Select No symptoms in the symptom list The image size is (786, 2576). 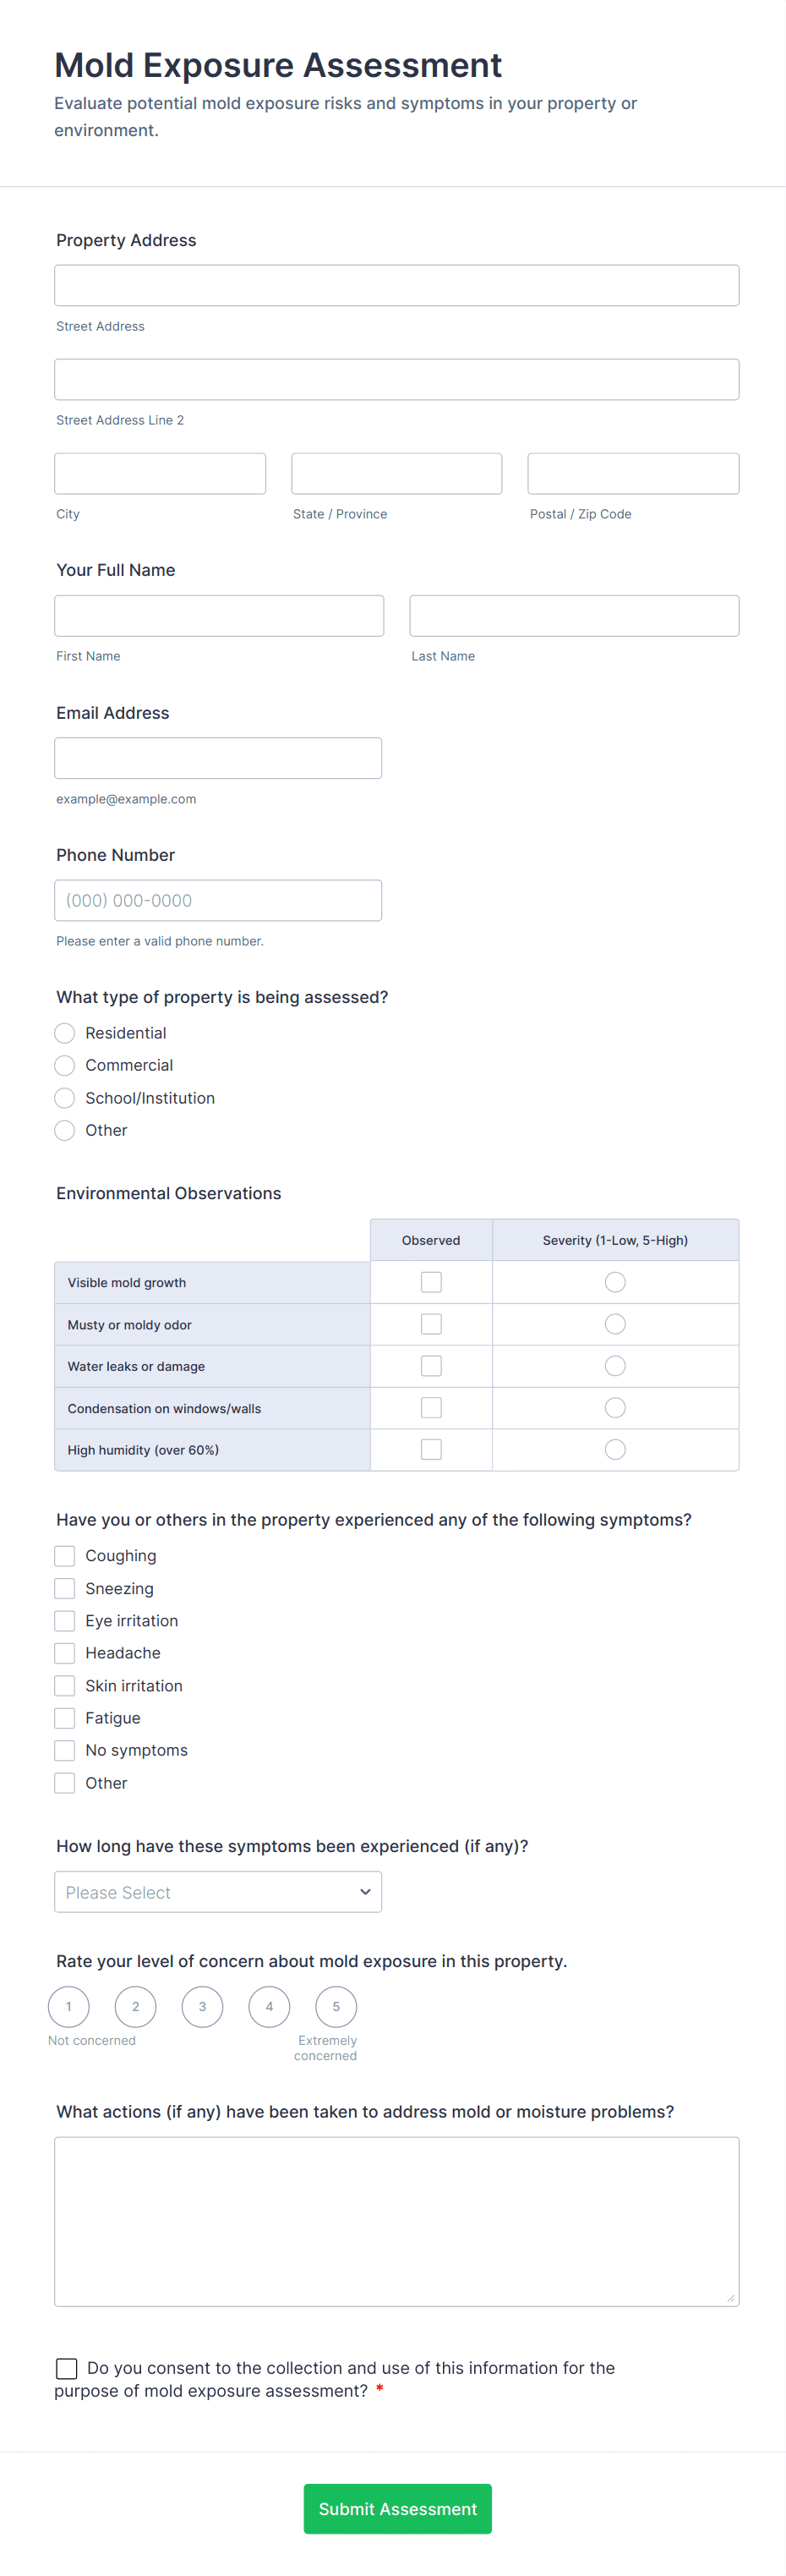(64, 1749)
